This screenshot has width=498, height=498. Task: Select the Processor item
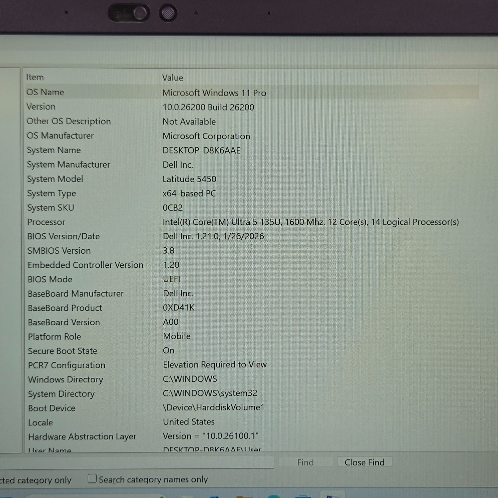click(46, 222)
